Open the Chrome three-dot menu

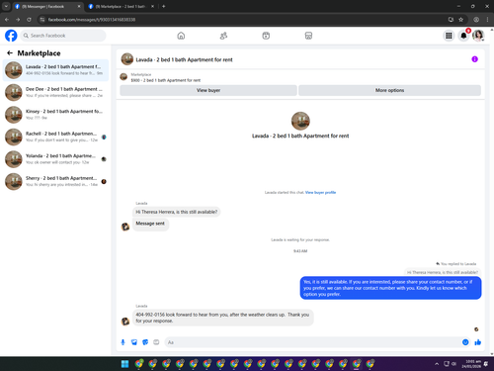pyautogui.click(x=487, y=20)
